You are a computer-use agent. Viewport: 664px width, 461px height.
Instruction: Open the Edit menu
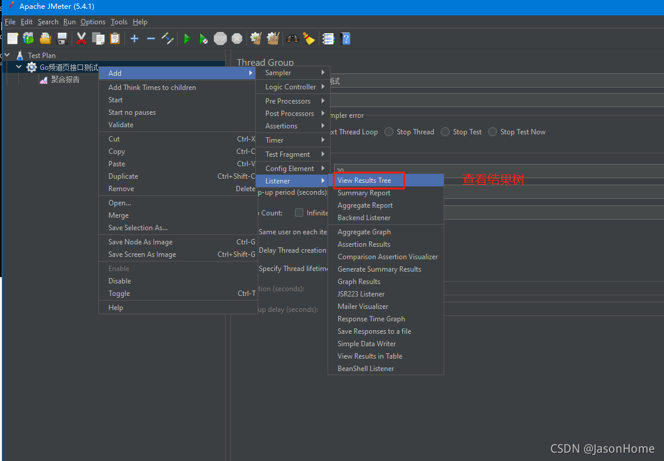pos(26,22)
